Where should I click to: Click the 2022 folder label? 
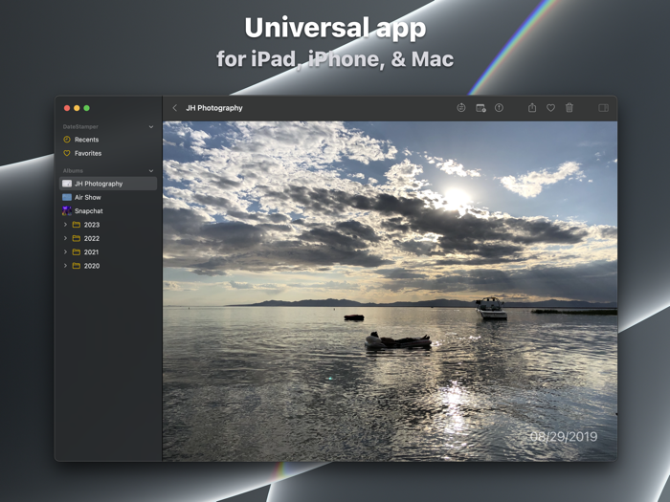coord(92,238)
